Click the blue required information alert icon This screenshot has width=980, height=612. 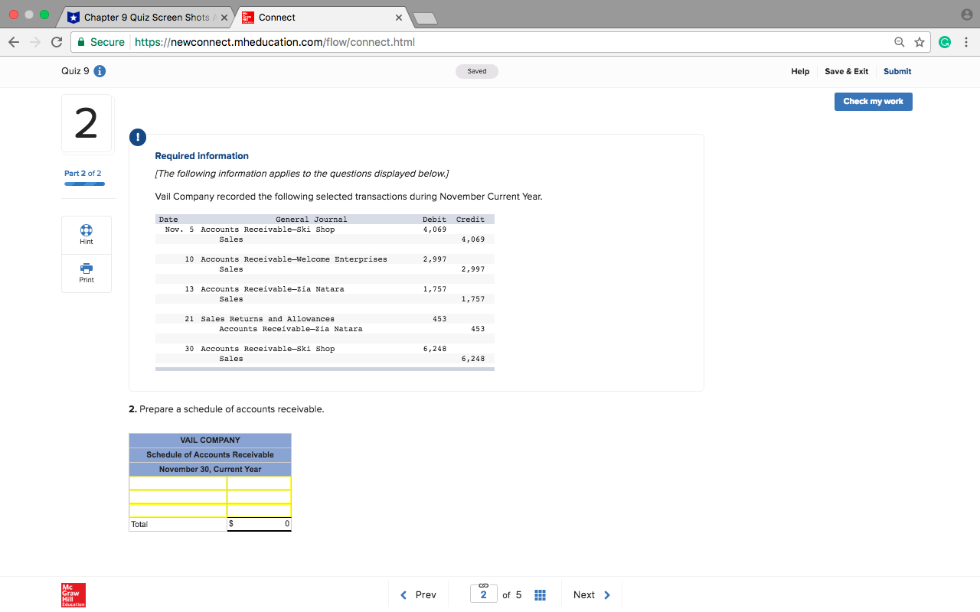(138, 138)
